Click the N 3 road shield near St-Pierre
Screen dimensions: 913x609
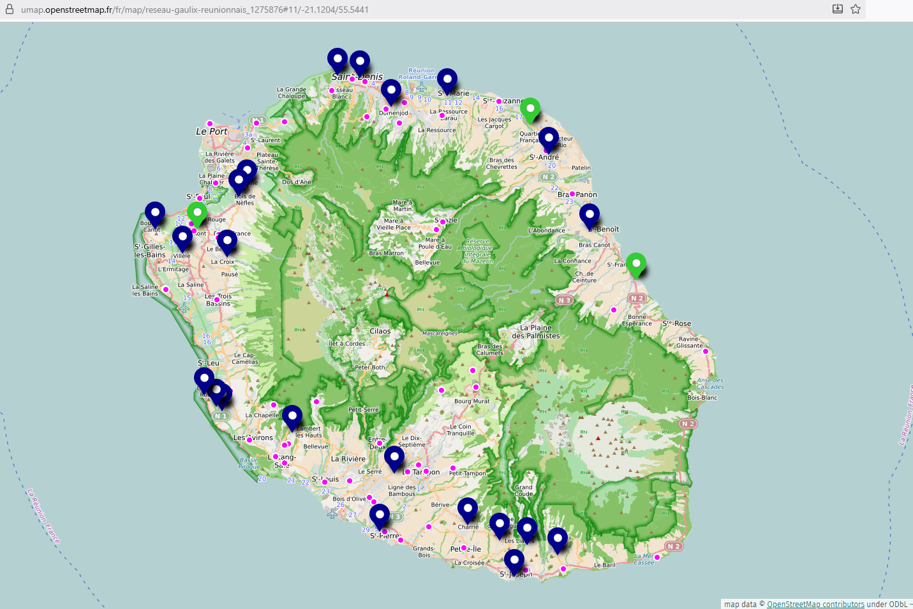tap(396, 517)
